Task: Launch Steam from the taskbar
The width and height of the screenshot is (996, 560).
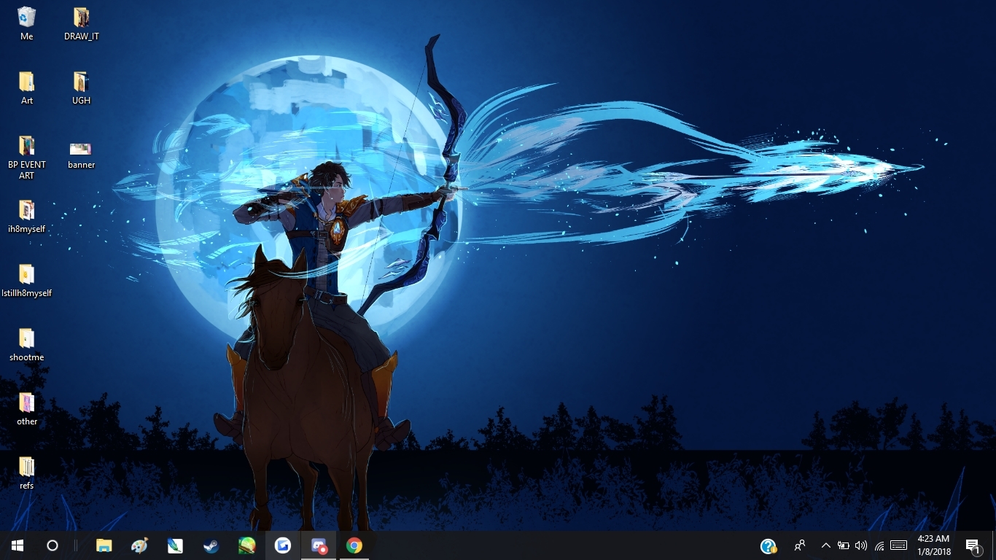Action: pos(211,545)
